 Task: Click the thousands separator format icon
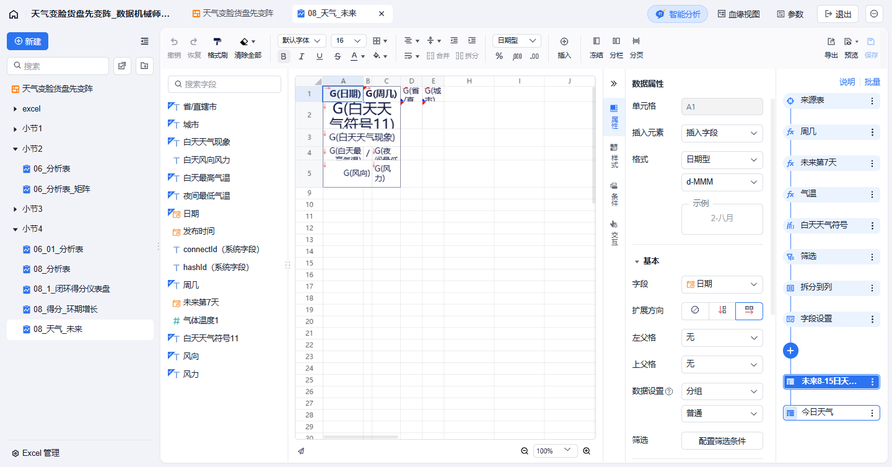[517, 56]
